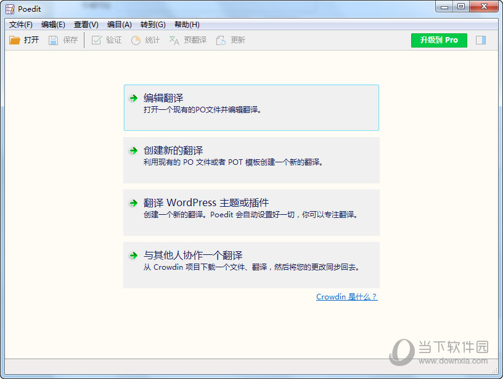The image size is (503, 379).
Task: Open the 编目(A) menu
Action: (x=120, y=25)
